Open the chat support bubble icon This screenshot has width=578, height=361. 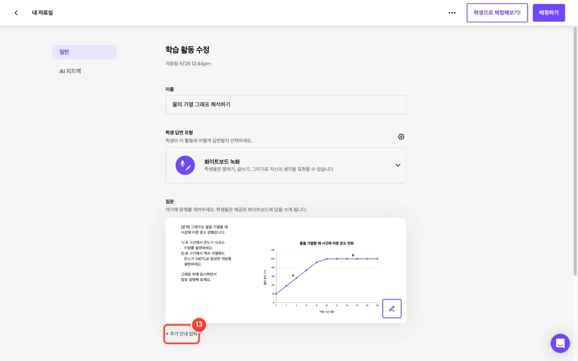point(560,343)
